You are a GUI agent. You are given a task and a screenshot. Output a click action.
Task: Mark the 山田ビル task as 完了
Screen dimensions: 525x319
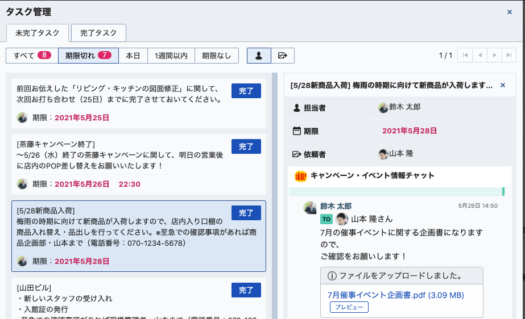point(246,290)
